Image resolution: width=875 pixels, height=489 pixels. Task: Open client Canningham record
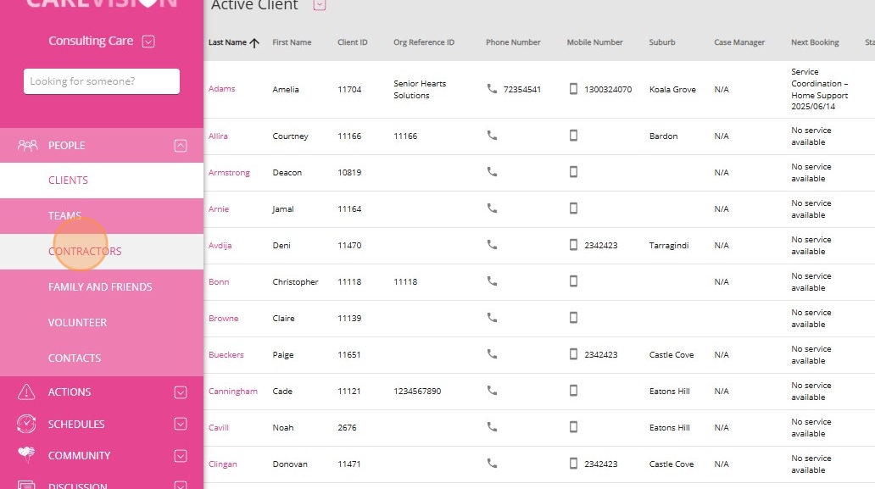pos(232,392)
